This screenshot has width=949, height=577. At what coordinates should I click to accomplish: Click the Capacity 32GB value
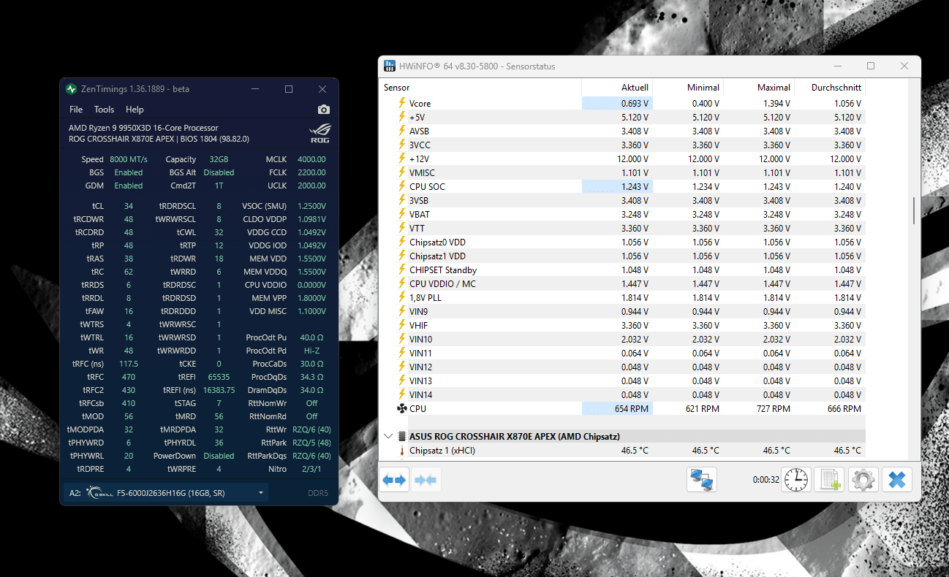pyautogui.click(x=219, y=159)
